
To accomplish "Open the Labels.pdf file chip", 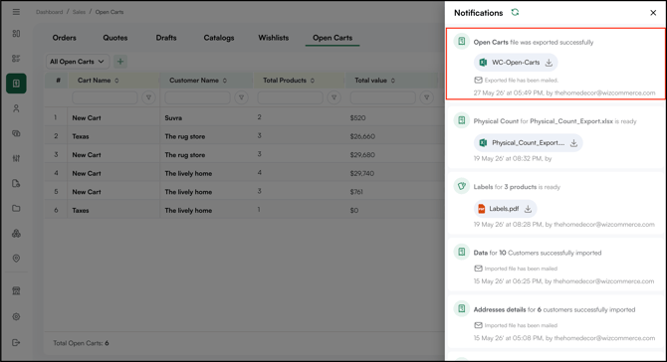I will [x=505, y=209].
